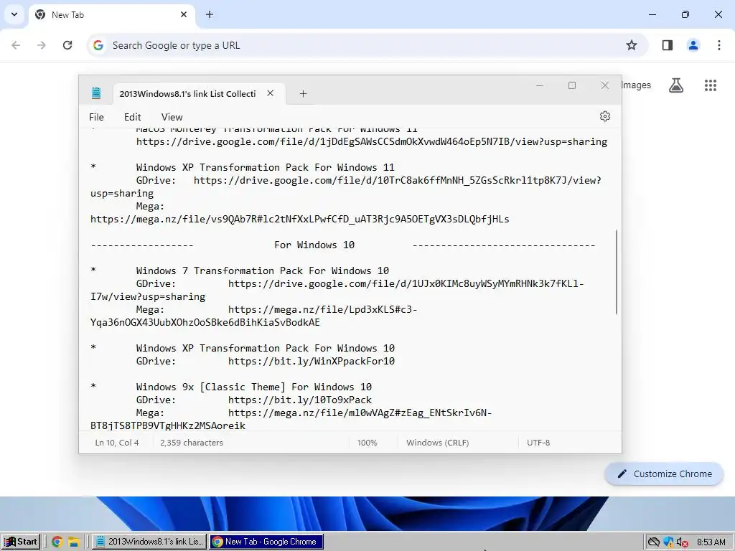Click the muted volume tray icon
735x551 pixels.
pyautogui.click(x=683, y=542)
